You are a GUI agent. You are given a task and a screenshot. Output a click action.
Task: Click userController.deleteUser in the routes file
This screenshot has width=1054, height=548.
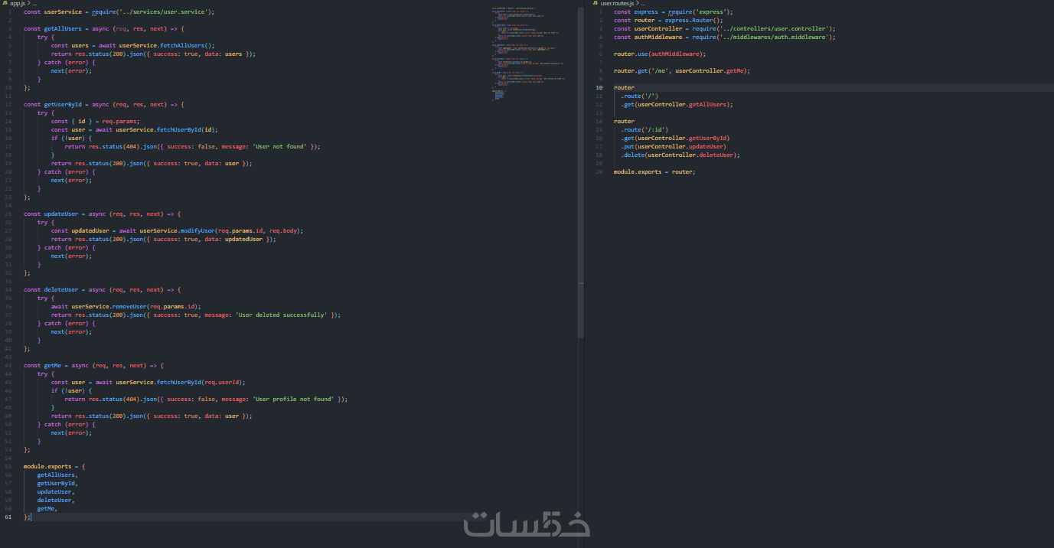pos(691,155)
